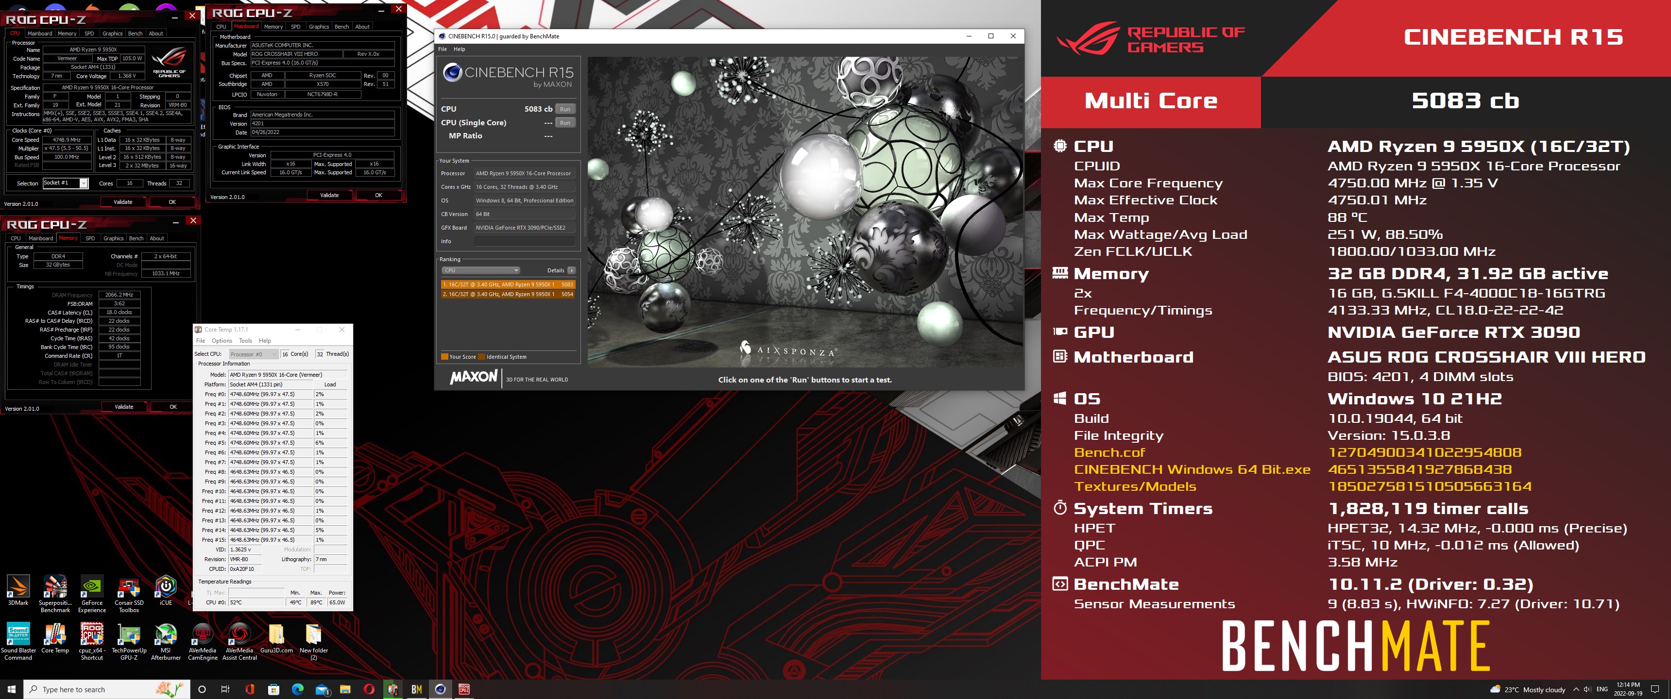Screen dimensions: 1671x699
Task: Click OK in Mainboard CPU-Z window
Action: click(378, 195)
